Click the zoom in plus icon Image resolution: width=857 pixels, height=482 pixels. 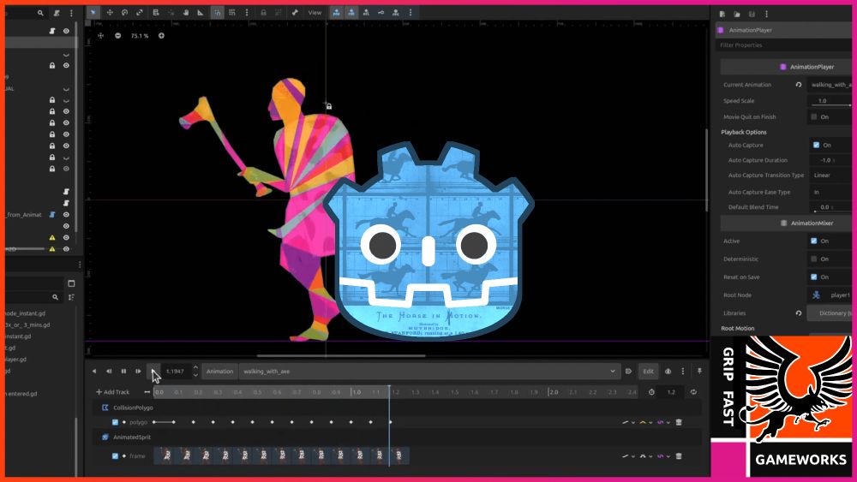[161, 36]
